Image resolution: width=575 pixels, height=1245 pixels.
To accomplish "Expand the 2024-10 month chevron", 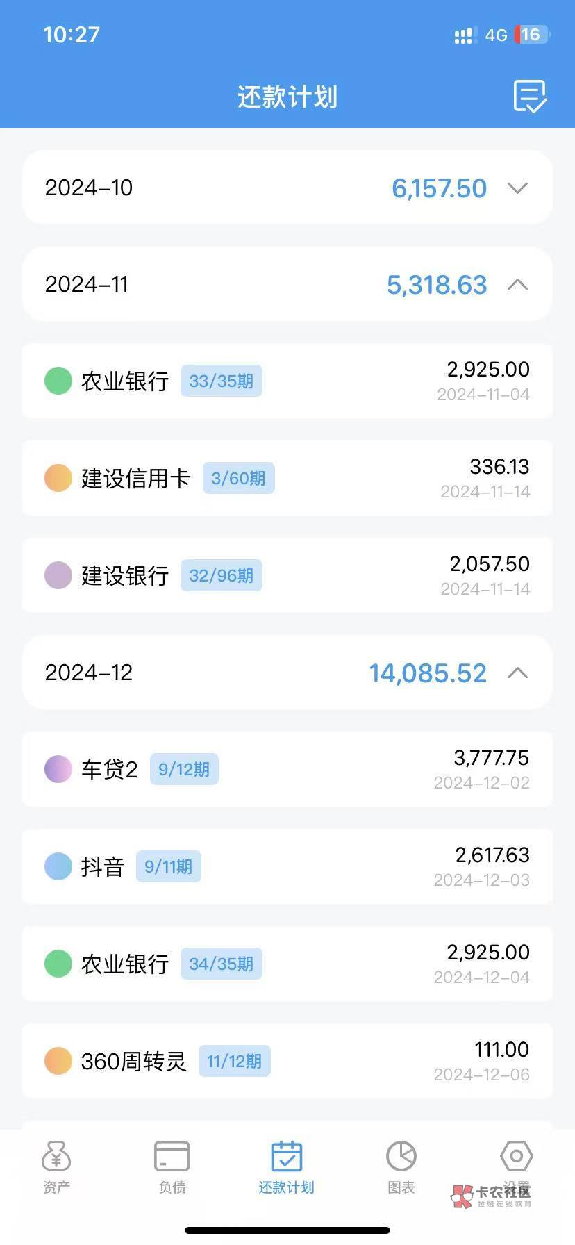I will click(518, 188).
